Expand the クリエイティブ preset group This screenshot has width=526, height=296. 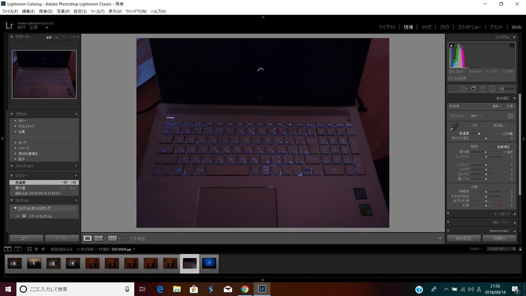pyautogui.click(x=15, y=126)
